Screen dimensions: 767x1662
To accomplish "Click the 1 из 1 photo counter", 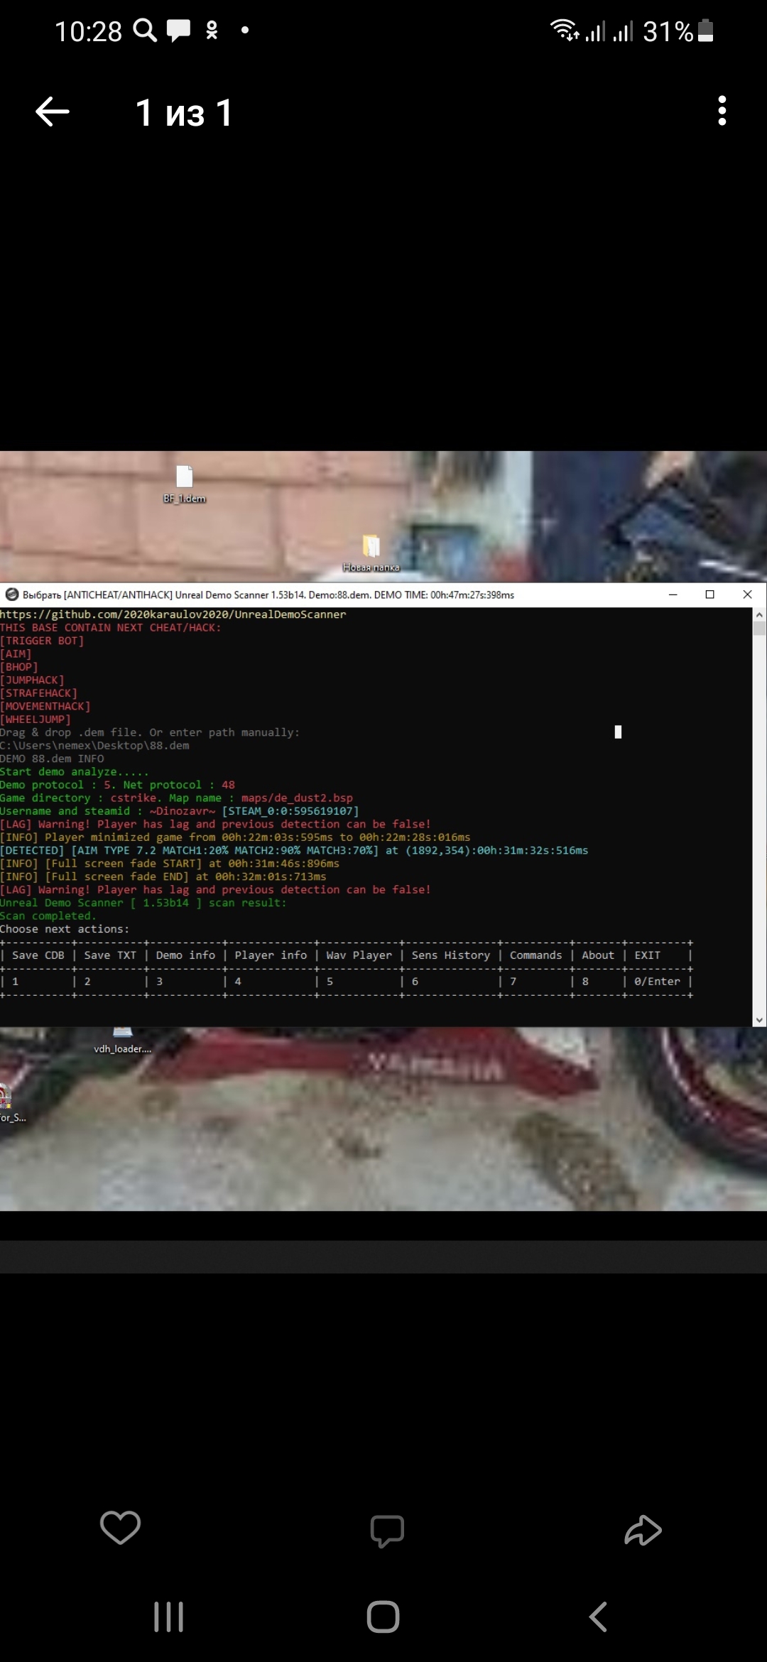I will pyautogui.click(x=184, y=113).
